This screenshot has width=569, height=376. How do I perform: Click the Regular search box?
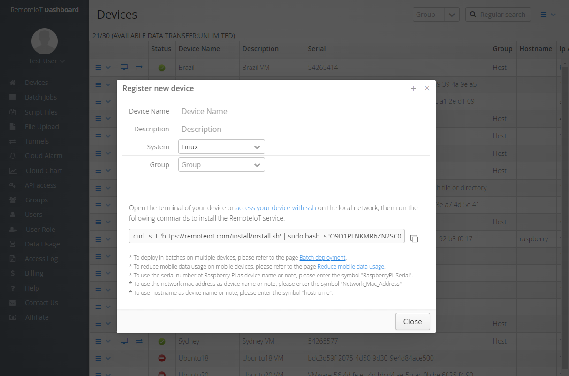point(498,15)
